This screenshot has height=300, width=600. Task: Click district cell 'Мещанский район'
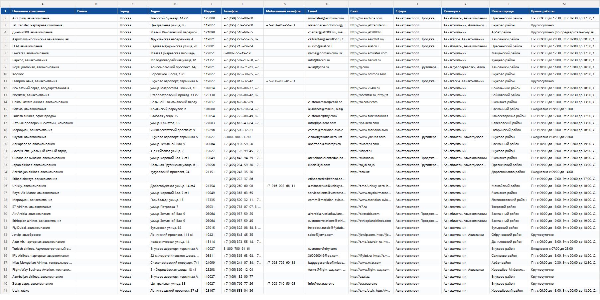(x=509, y=53)
